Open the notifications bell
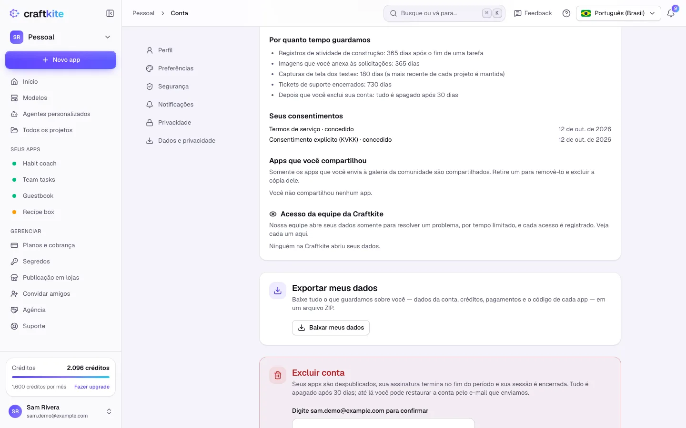The image size is (686, 428). (671, 13)
